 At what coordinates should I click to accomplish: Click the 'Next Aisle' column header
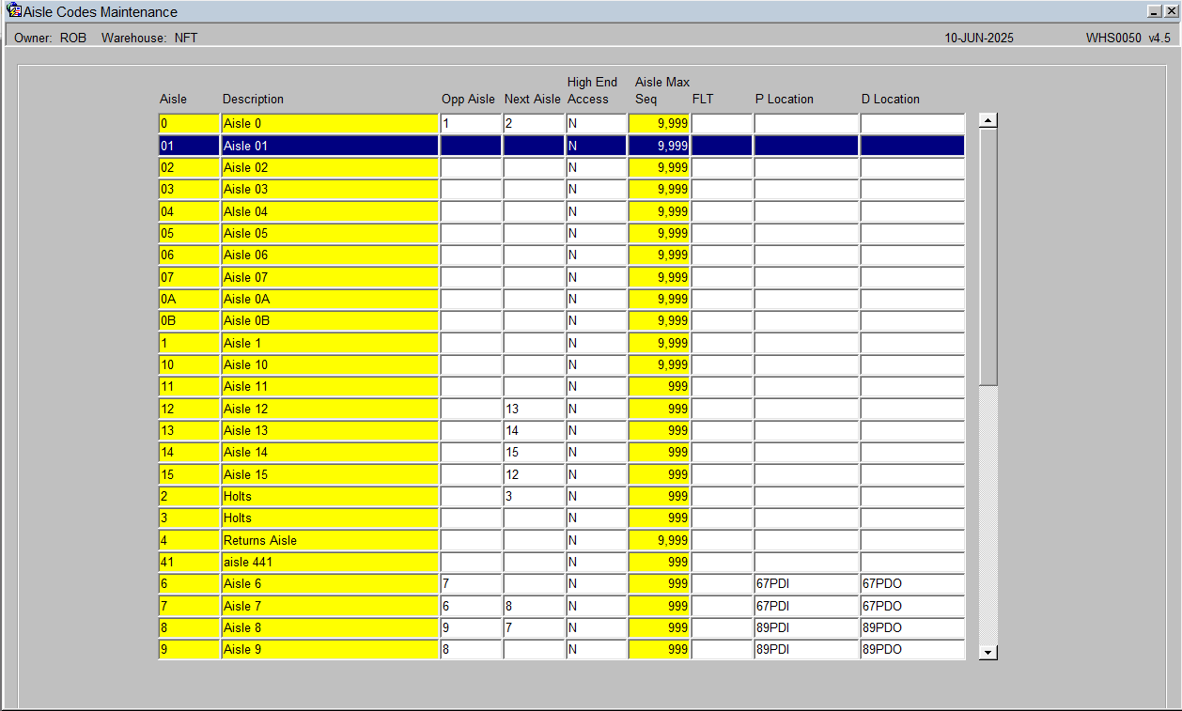pos(533,100)
